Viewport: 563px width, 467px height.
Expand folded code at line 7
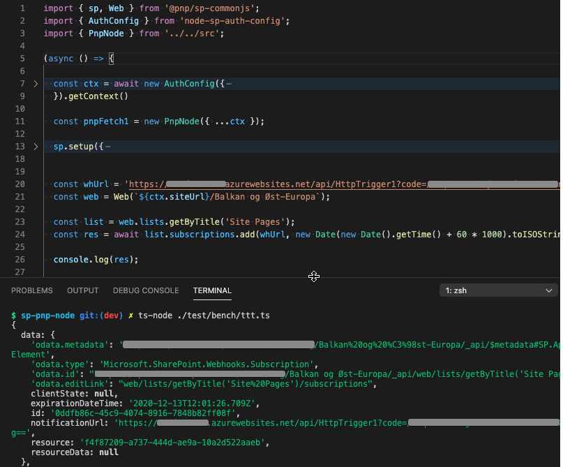pyautogui.click(x=36, y=84)
